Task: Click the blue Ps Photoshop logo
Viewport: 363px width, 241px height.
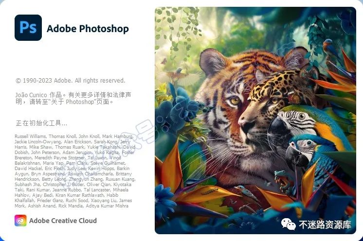Action: coord(28,28)
